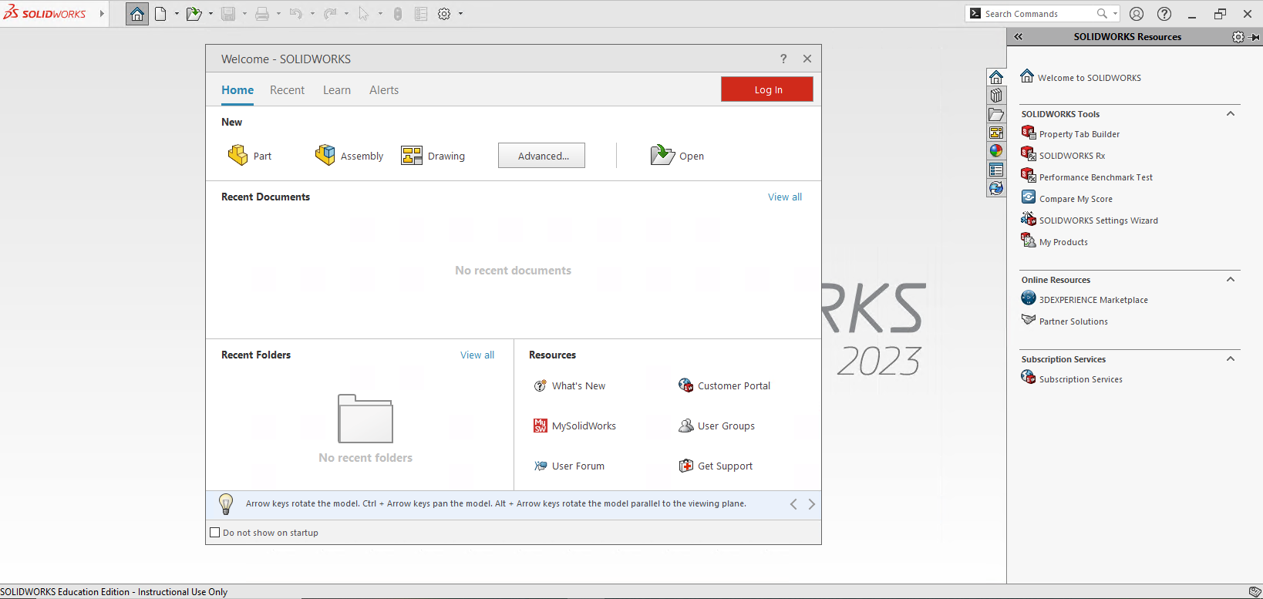This screenshot has height=599, width=1263.
Task: Click the red Log In button
Action: point(767,89)
